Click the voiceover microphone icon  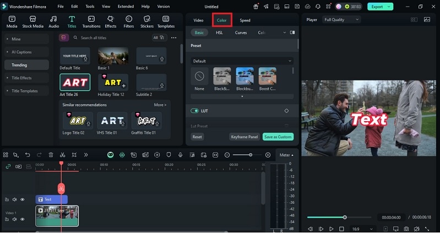pyautogui.click(x=181, y=155)
